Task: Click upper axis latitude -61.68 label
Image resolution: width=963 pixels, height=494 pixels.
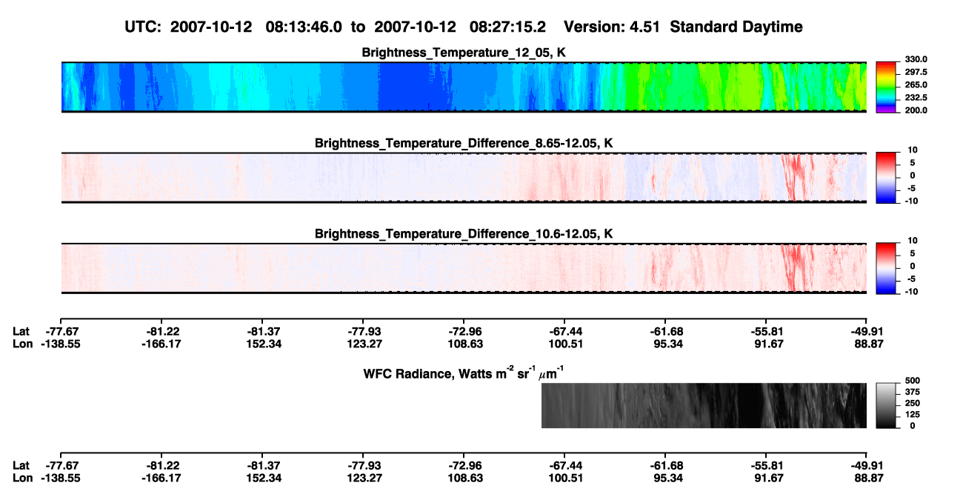Action: coord(665,331)
